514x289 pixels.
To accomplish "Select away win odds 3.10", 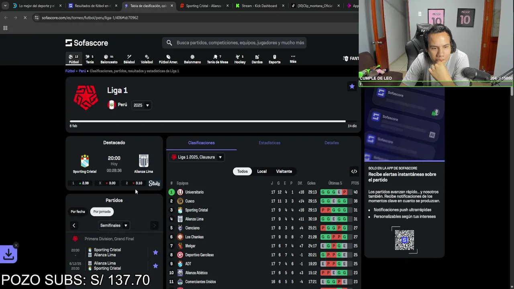I will [134, 183].
